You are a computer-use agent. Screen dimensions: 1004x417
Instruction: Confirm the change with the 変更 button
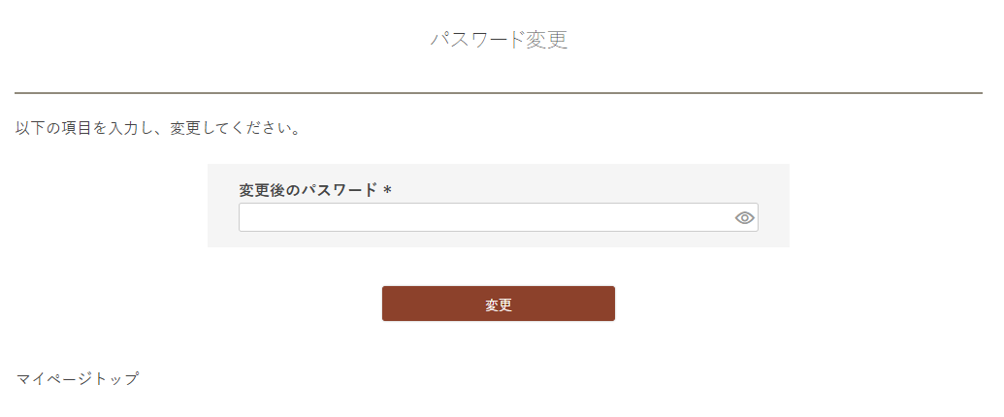499,304
